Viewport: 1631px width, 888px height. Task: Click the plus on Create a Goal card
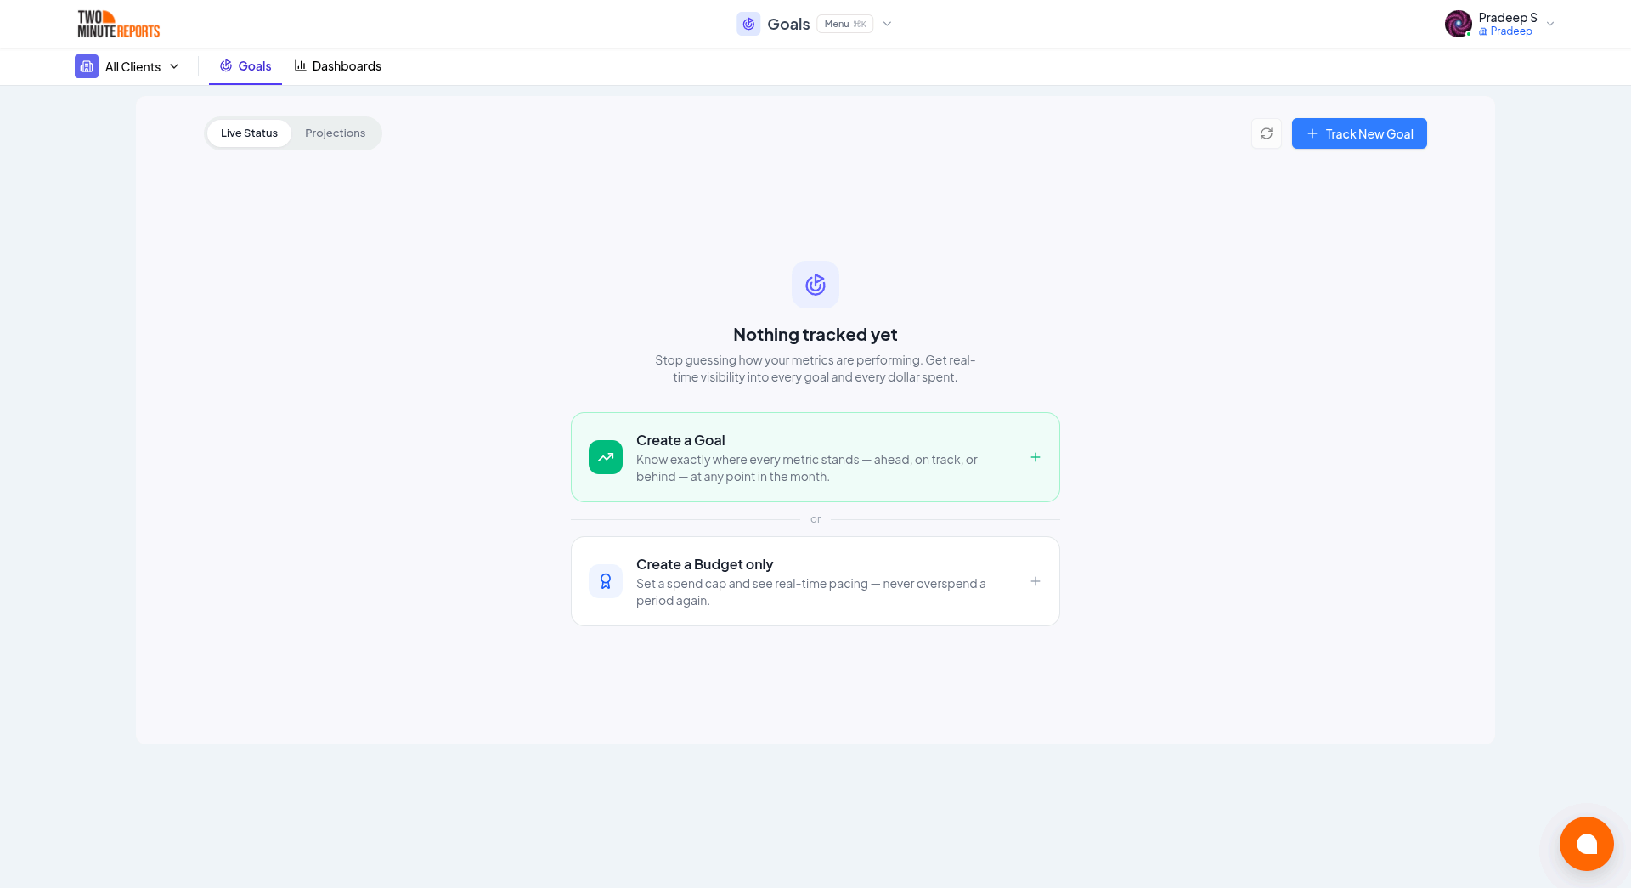1035,457
